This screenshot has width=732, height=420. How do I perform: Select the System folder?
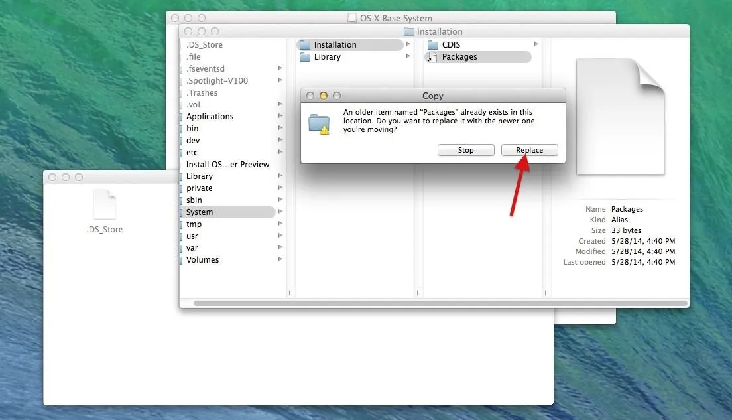coord(227,212)
